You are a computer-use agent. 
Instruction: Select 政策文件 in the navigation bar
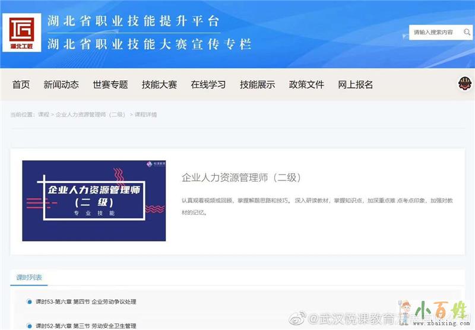pos(306,85)
